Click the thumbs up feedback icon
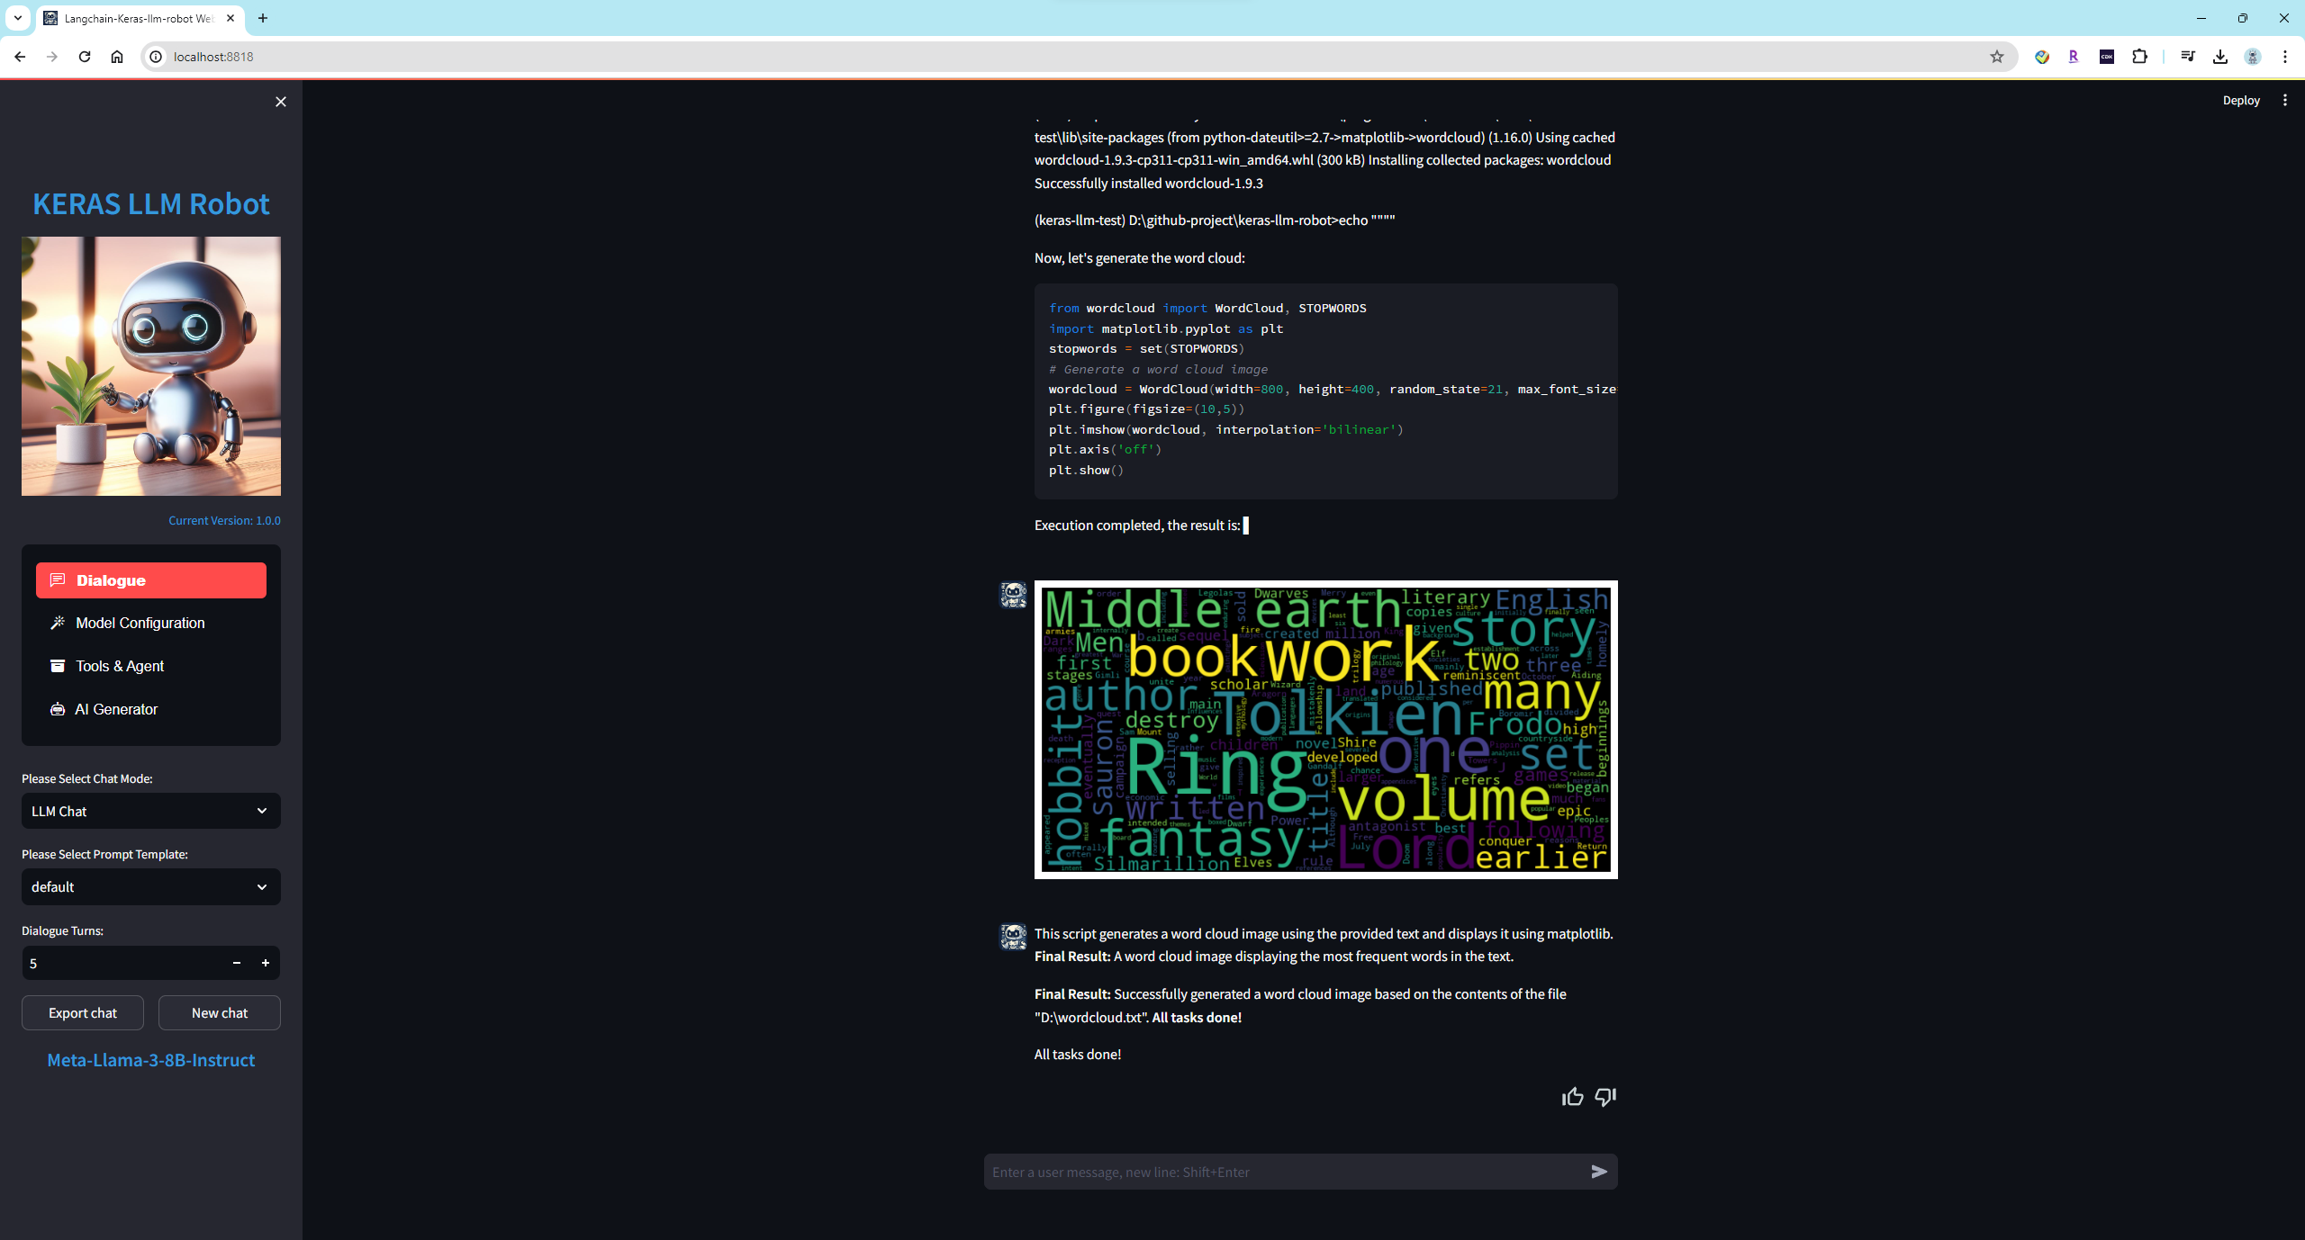Viewport: 2305px width, 1240px height. pos(1572,1096)
